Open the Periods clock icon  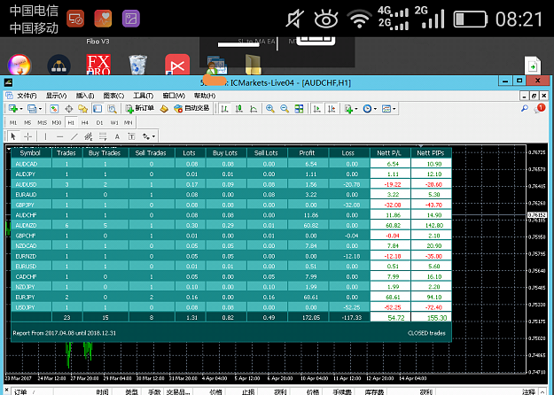368,109
